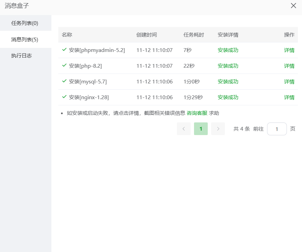Switch to the 任务列表(0) tab
The height and width of the screenshot is (252, 302).
click(x=25, y=23)
